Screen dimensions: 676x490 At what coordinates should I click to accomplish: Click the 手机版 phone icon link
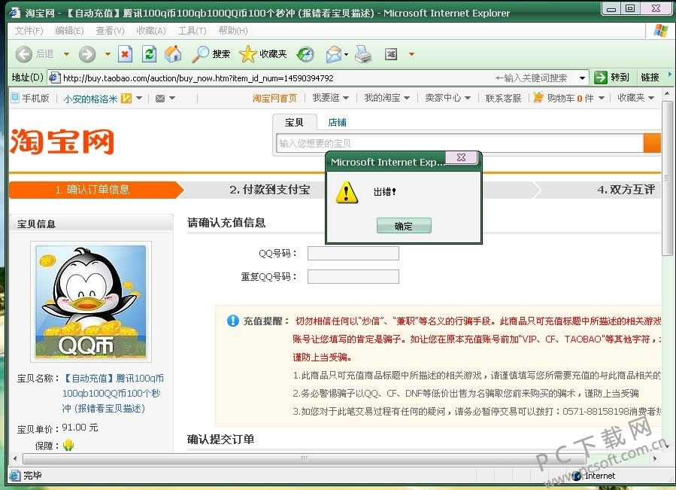coord(15,99)
